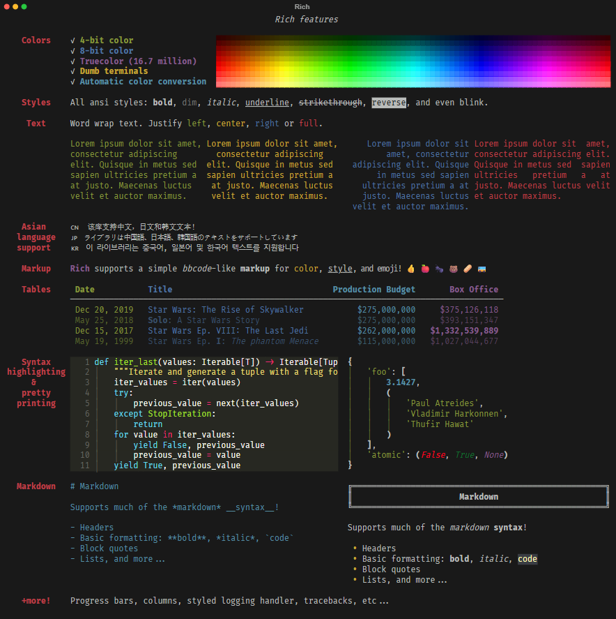Select the "$115,000,000" budget value

[386, 341]
